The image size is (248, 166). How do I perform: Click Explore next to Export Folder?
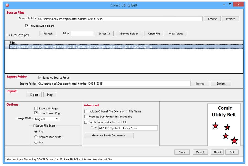(221, 84)
